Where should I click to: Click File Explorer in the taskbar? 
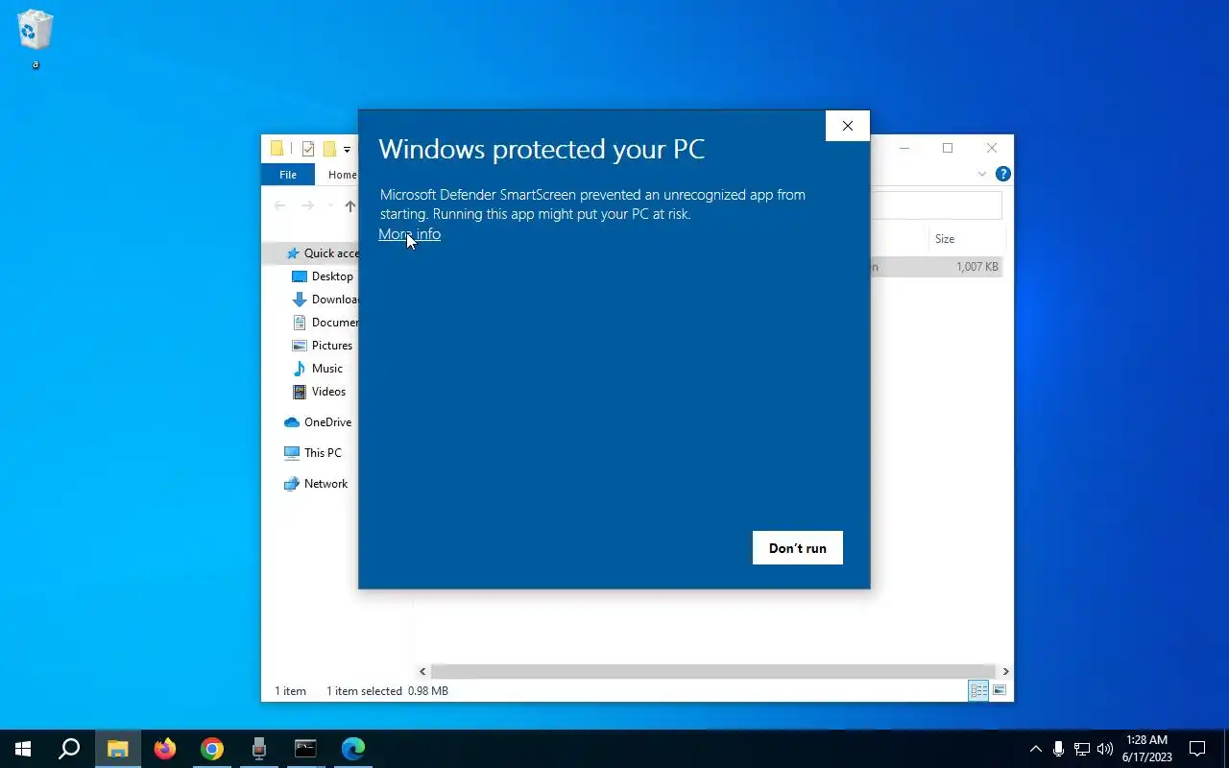pos(117,749)
